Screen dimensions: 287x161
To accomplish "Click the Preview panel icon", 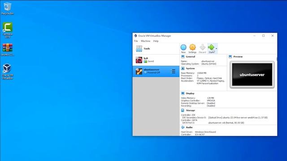I will [230, 57].
